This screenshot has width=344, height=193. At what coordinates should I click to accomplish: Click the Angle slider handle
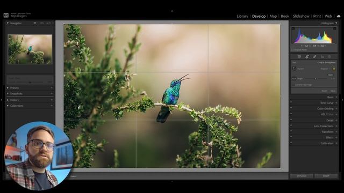point(316,79)
